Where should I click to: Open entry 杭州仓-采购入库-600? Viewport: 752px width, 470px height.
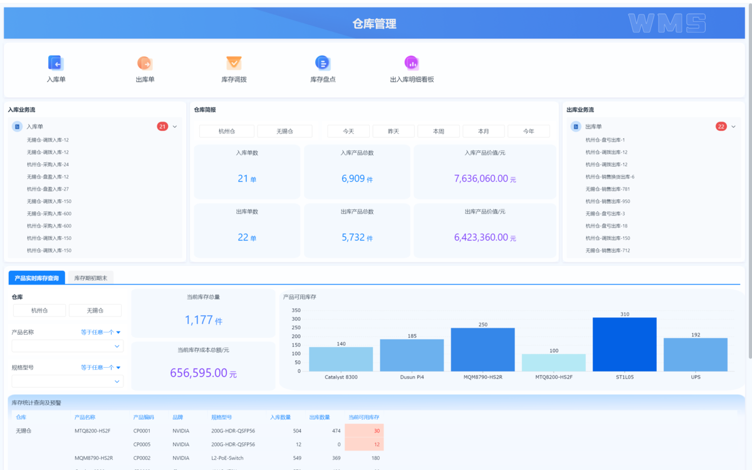click(x=49, y=226)
